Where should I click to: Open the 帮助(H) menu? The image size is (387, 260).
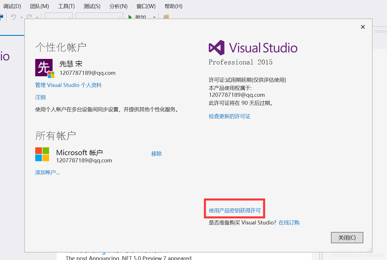(x=173, y=6)
